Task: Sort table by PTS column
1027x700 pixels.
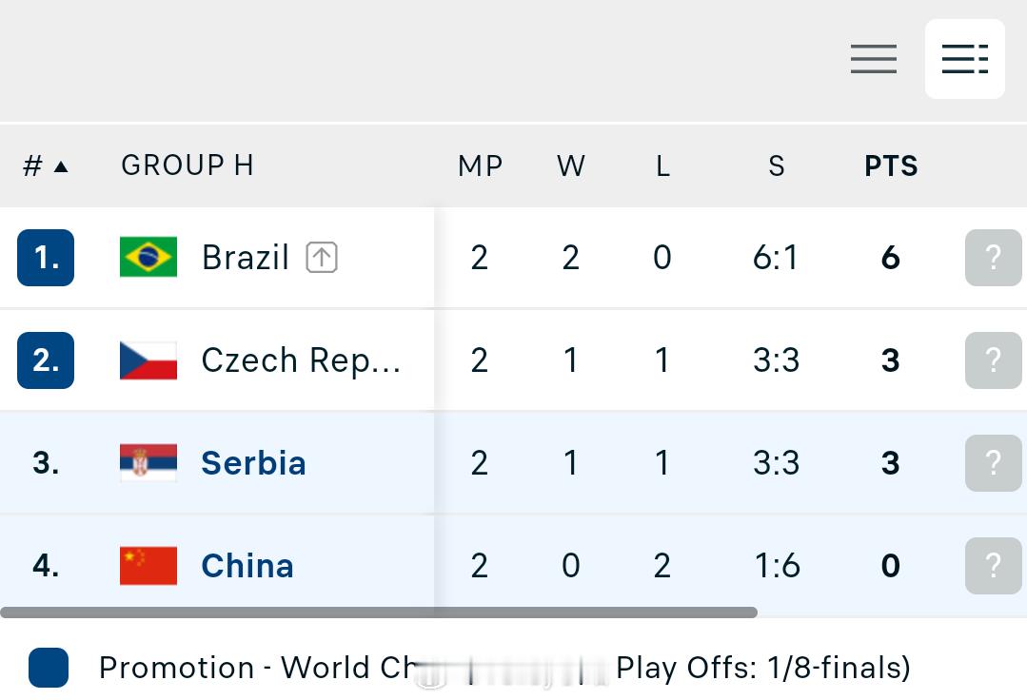Action: click(891, 166)
